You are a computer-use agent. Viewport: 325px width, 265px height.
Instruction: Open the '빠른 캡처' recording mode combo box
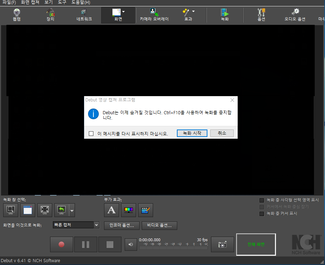pos(76,225)
